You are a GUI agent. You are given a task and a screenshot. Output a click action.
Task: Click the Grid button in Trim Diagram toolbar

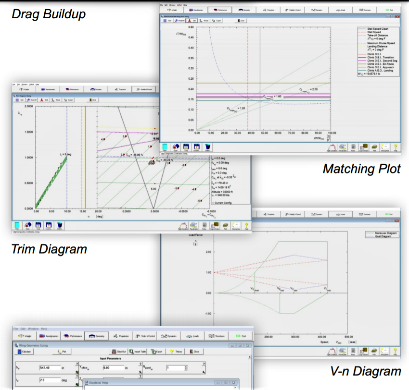click(x=19, y=100)
